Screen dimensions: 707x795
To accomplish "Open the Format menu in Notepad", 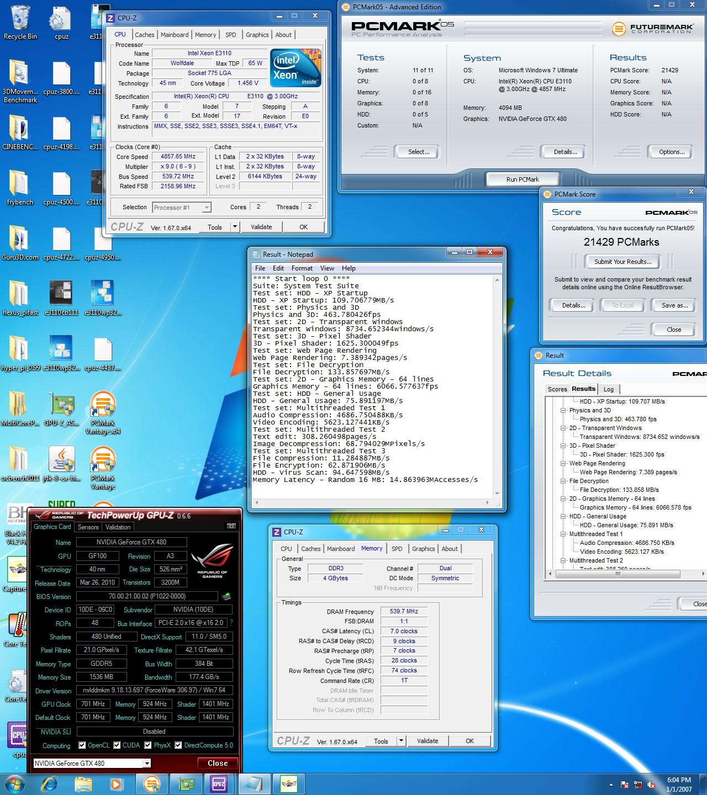I will click(302, 268).
